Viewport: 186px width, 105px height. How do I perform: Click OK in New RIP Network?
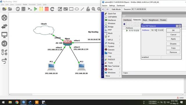tap(173, 30)
